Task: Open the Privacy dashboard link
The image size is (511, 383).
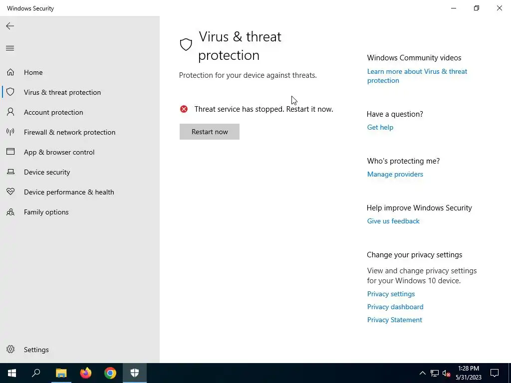Action: pyautogui.click(x=395, y=307)
